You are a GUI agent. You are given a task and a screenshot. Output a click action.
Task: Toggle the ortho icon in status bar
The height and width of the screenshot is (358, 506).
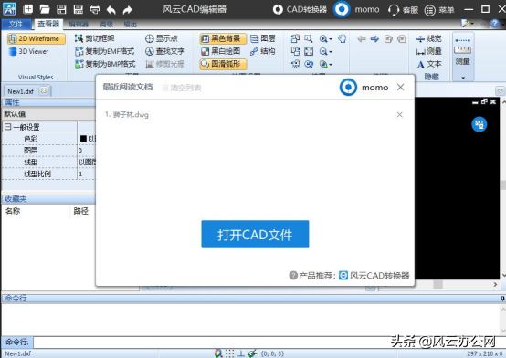241,353
